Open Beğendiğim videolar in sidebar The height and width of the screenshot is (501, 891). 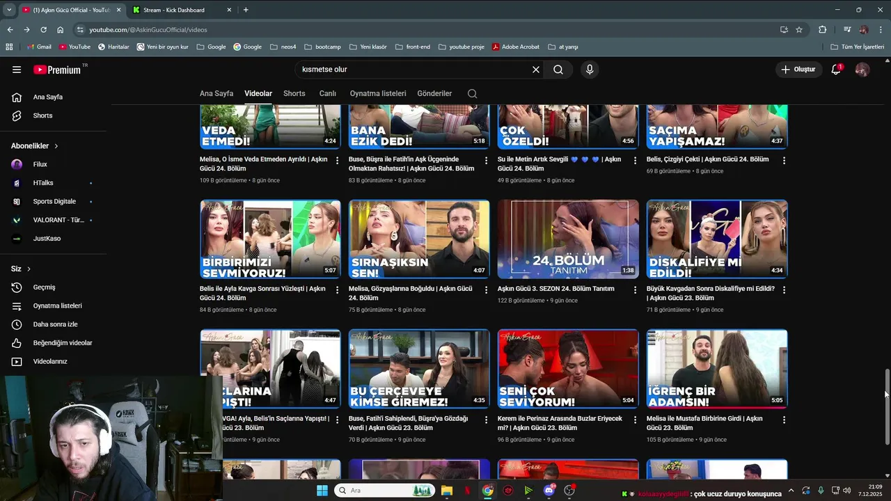pyautogui.click(x=63, y=343)
